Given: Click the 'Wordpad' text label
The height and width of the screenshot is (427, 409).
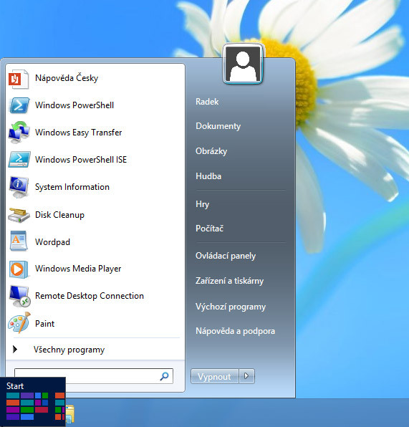Looking at the screenshot, I should point(52,242).
